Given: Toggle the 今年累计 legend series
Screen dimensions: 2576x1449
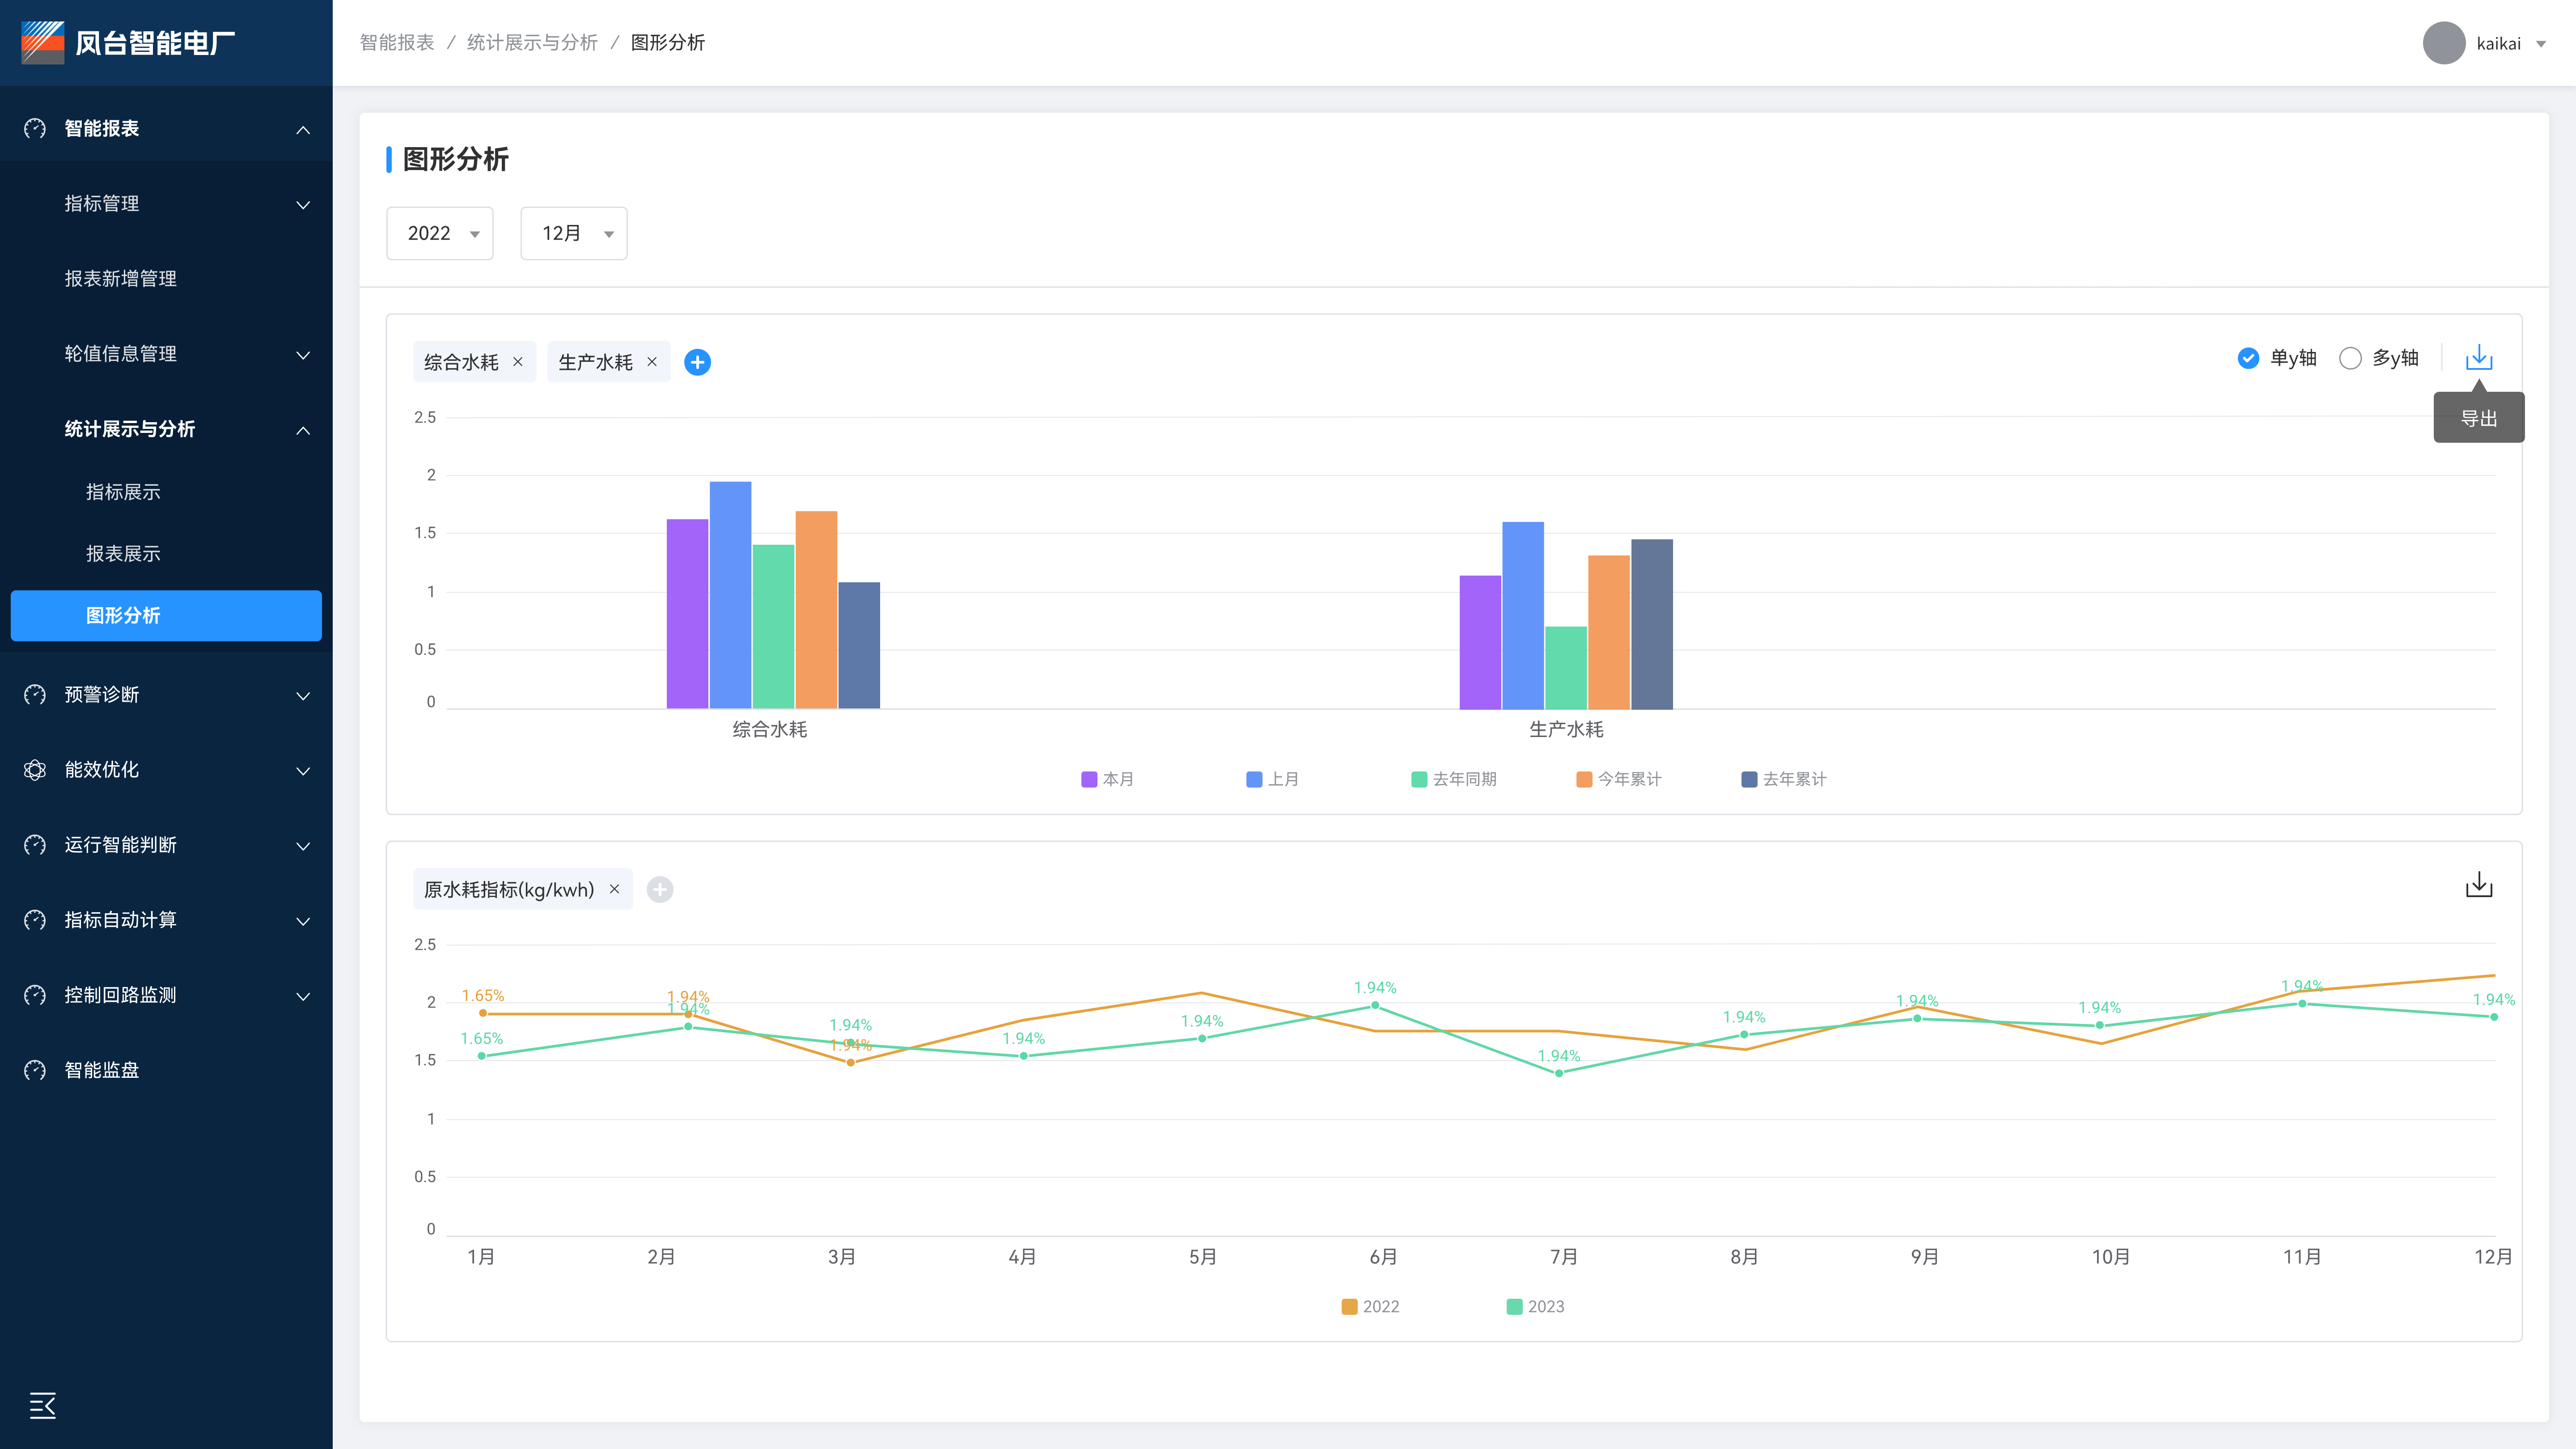Looking at the screenshot, I should 1618,779.
